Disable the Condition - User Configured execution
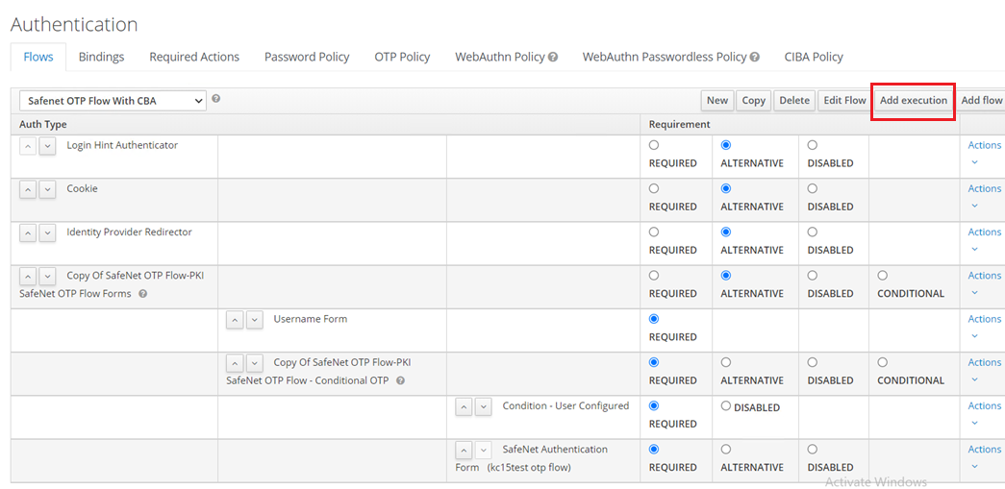The image size is (1005, 489). pos(726,406)
